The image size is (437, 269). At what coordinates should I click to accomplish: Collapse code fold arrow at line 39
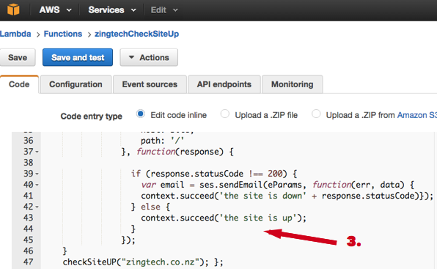coord(37,174)
